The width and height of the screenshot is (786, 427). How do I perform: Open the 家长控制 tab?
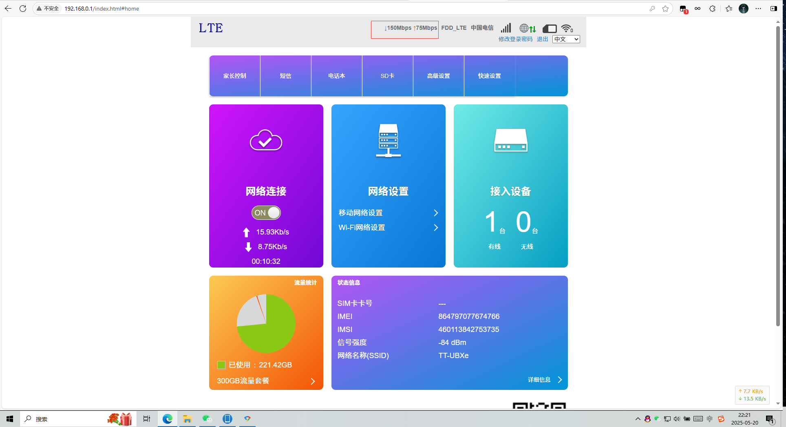pyautogui.click(x=235, y=76)
